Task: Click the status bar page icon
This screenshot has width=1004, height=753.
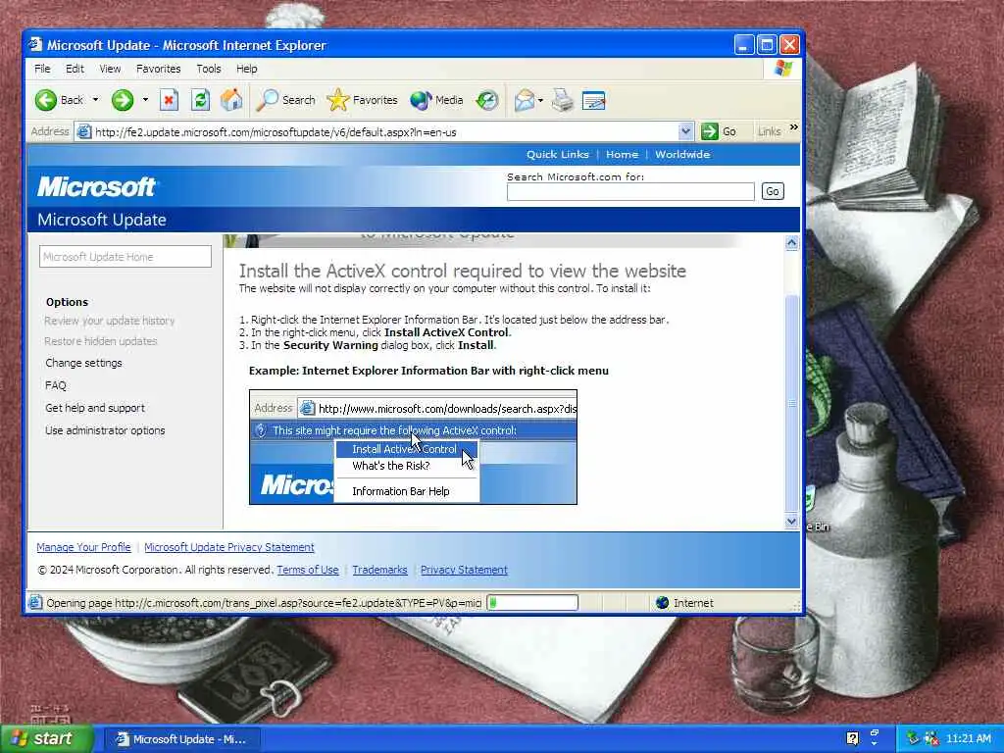Action: [x=35, y=603]
